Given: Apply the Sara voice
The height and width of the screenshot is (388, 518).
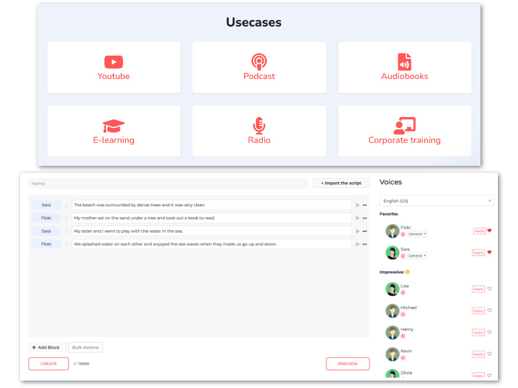Looking at the screenshot, I should point(479,253).
